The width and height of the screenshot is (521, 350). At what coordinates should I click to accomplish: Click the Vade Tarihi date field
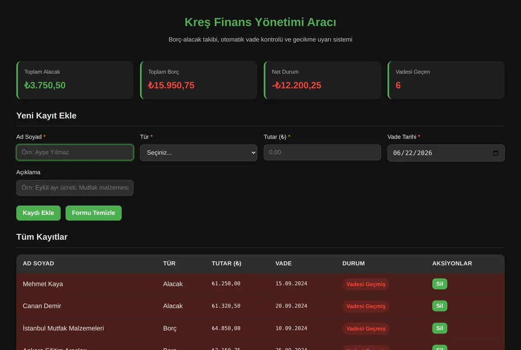click(x=446, y=153)
